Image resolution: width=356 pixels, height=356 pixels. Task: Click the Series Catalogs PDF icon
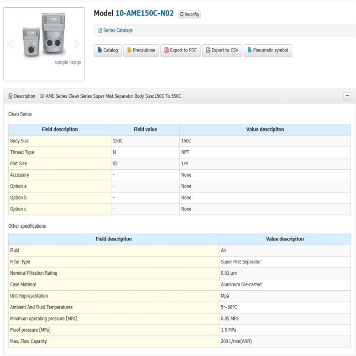point(100,31)
